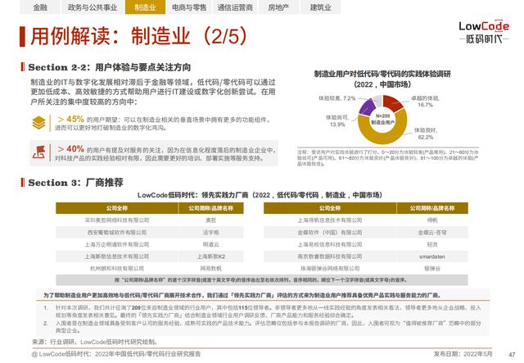
Task: Click the N=209 制造业用户 donut center label
Action: tap(382, 119)
